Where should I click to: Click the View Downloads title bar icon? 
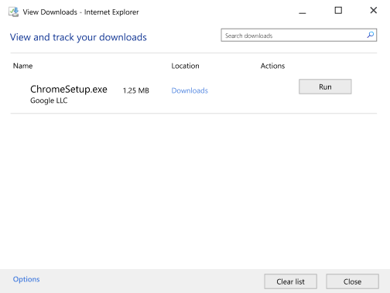(x=13, y=12)
